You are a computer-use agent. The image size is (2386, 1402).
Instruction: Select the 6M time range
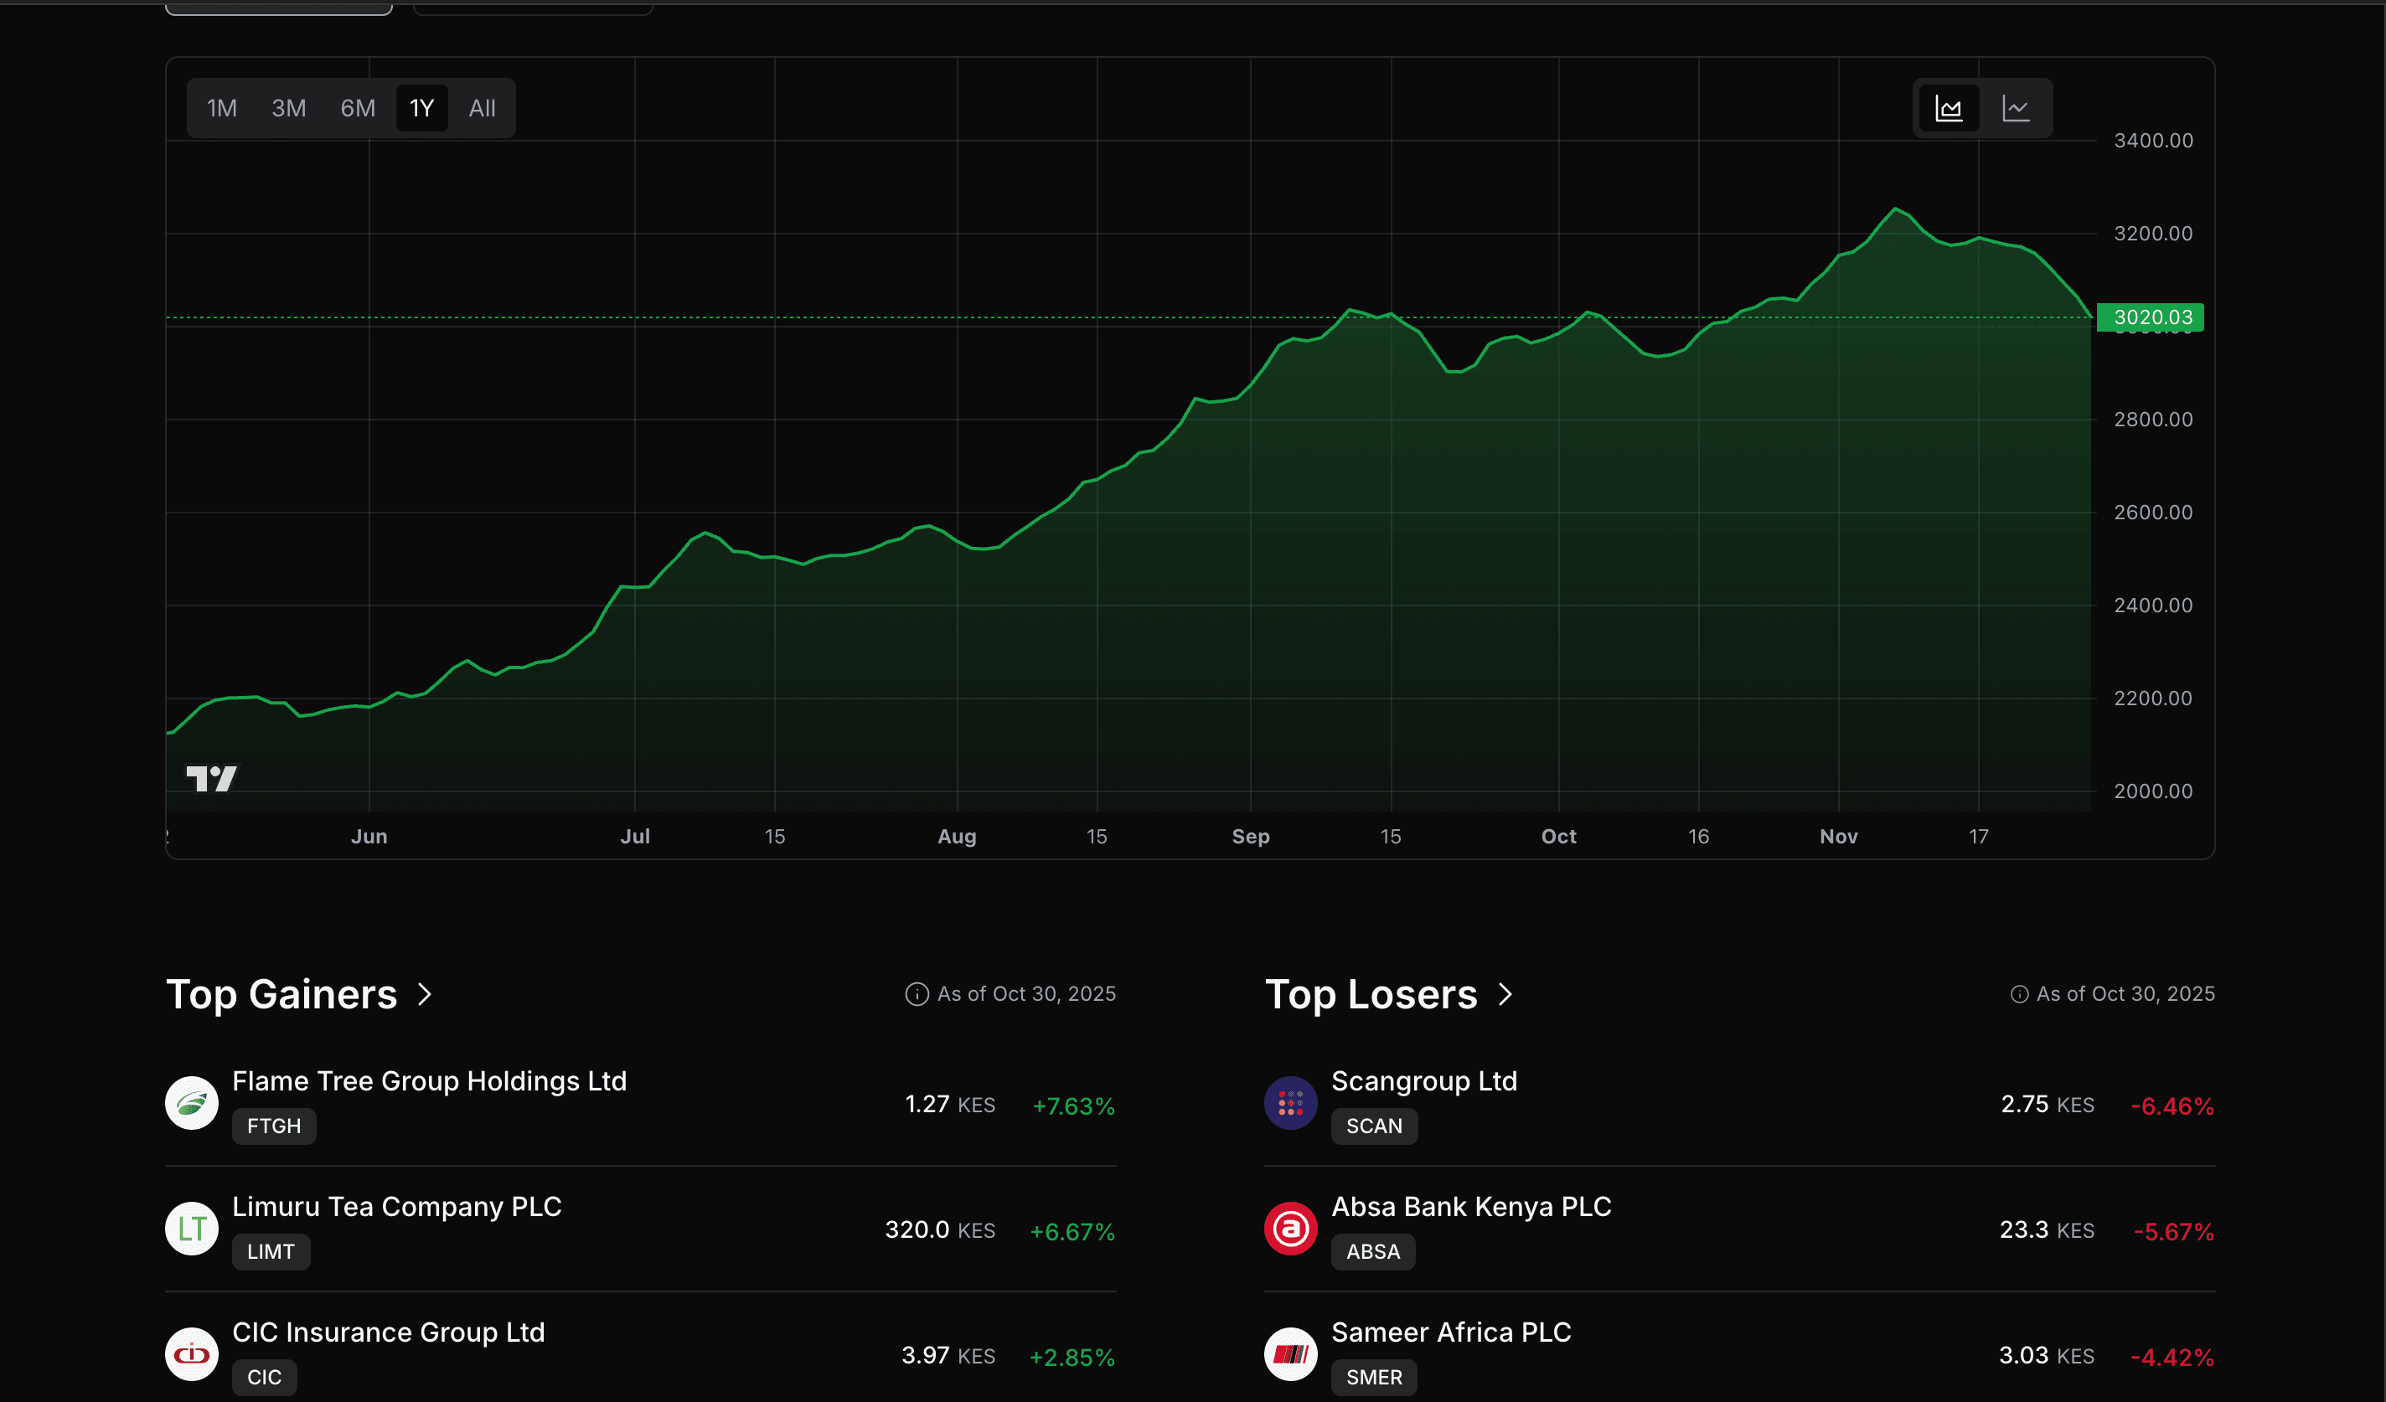coord(358,108)
